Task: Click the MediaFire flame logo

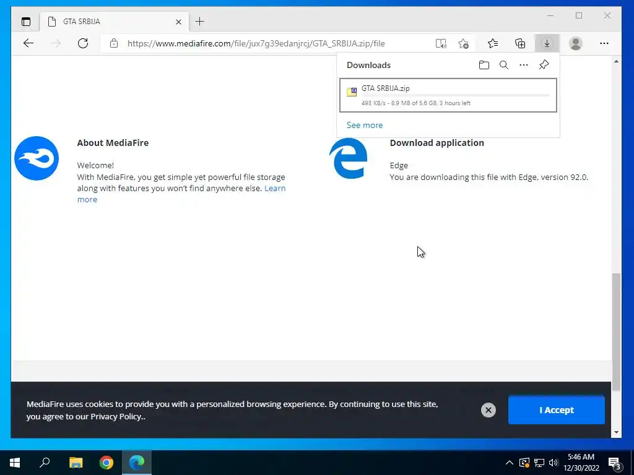Action: tap(37, 158)
